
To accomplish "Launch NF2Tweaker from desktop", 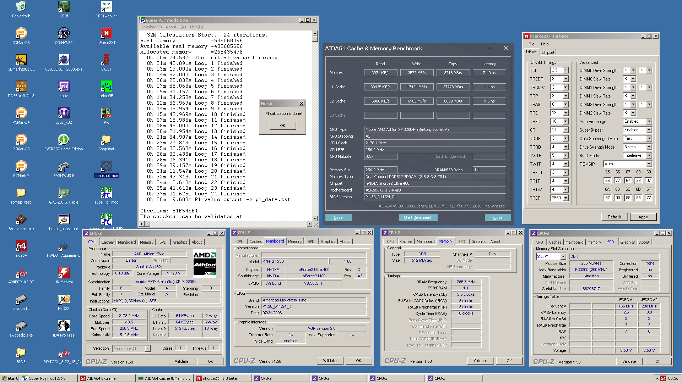I will click(106, 10).
